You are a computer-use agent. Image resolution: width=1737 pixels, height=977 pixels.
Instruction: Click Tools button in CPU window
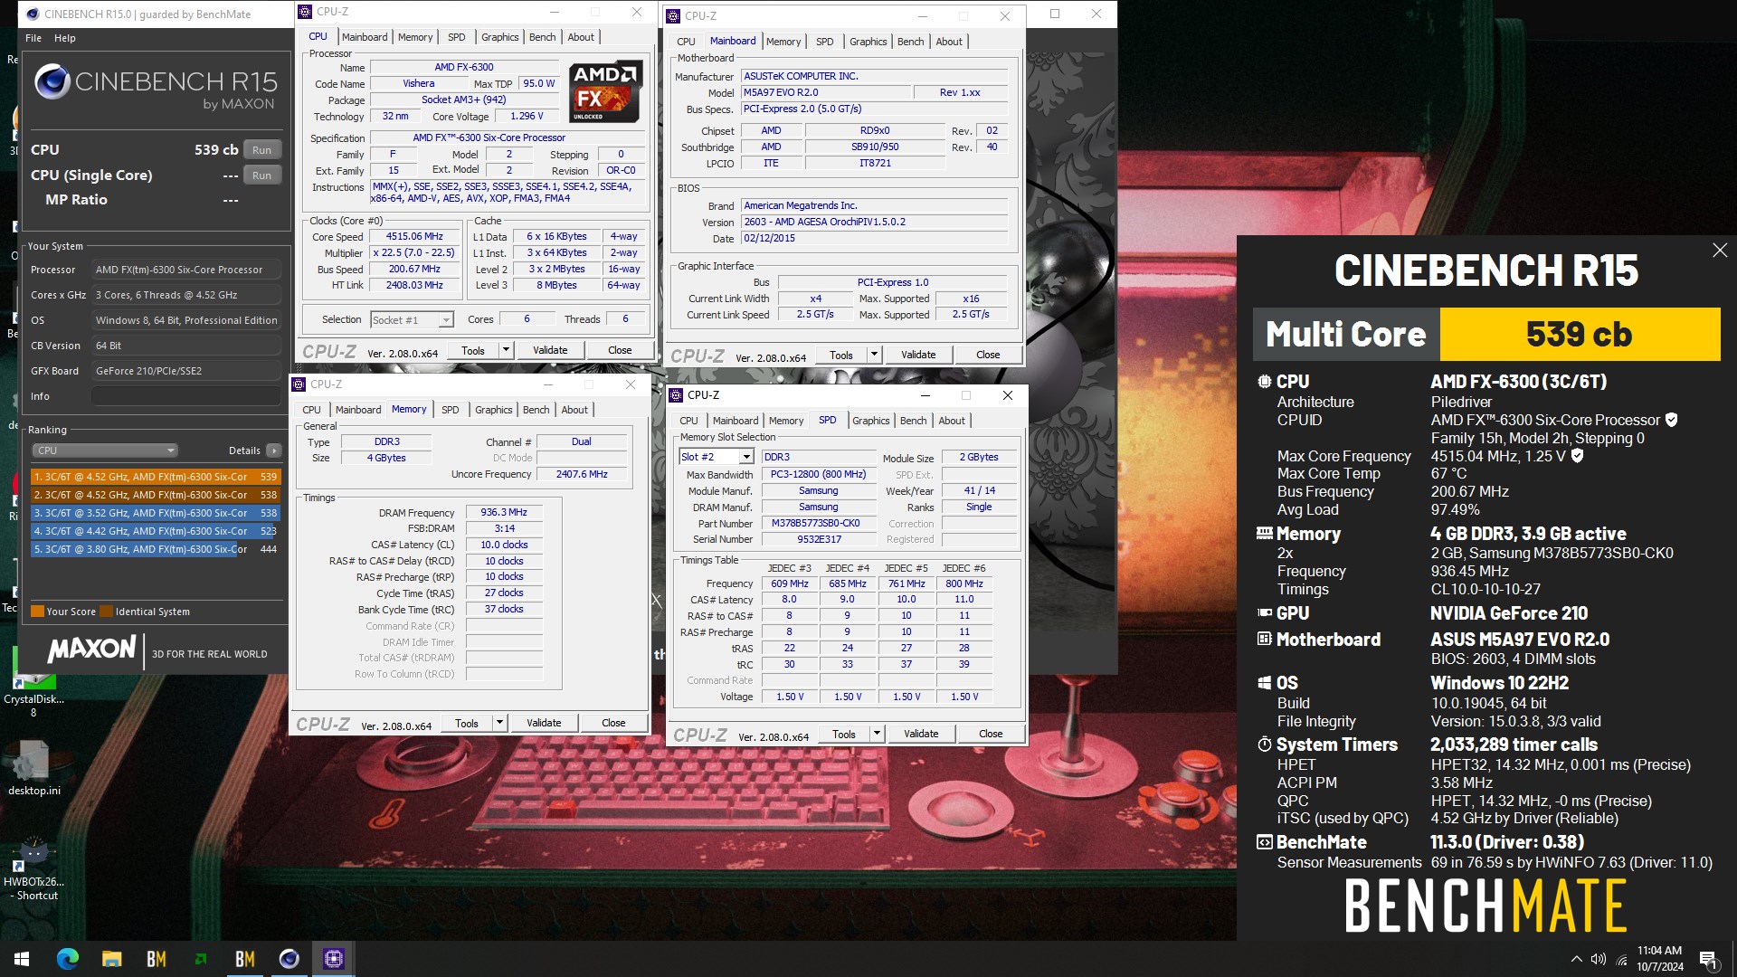(x=473, y=350)
